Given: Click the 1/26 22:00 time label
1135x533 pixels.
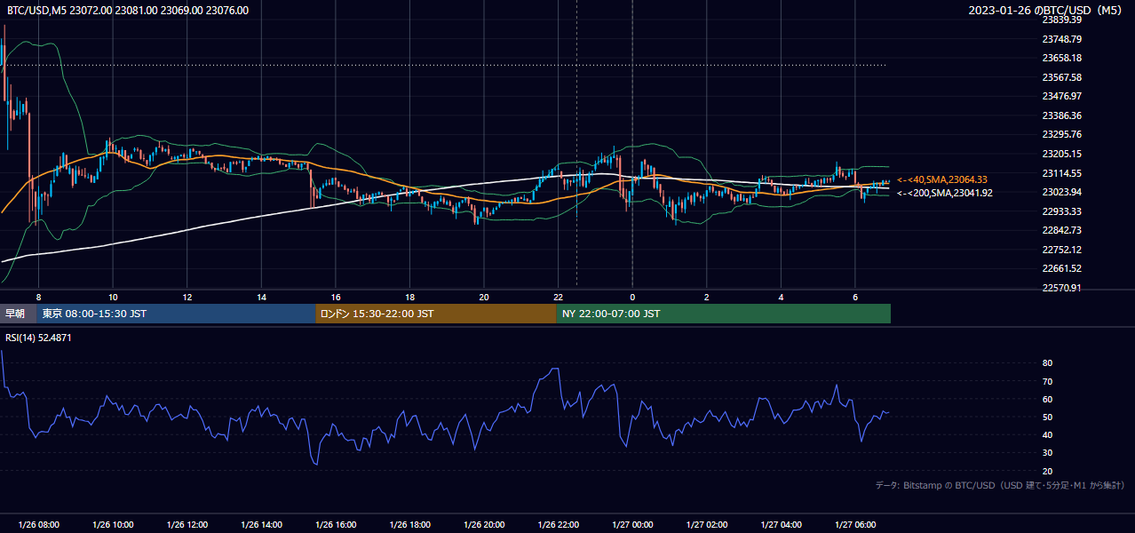Looking at the screenshot, I should pyautogui.click(x=559, y=525).
